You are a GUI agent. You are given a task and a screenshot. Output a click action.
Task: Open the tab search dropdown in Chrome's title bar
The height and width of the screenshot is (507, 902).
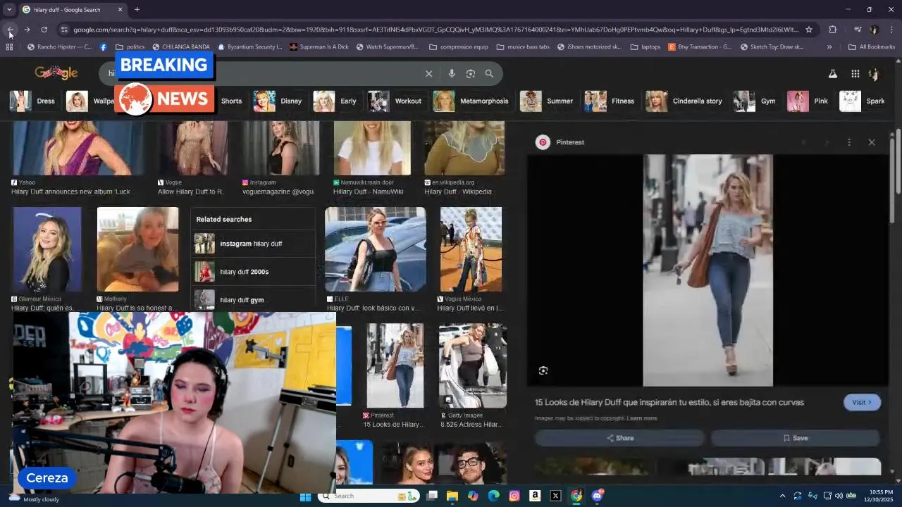click(x=9, y=10)
